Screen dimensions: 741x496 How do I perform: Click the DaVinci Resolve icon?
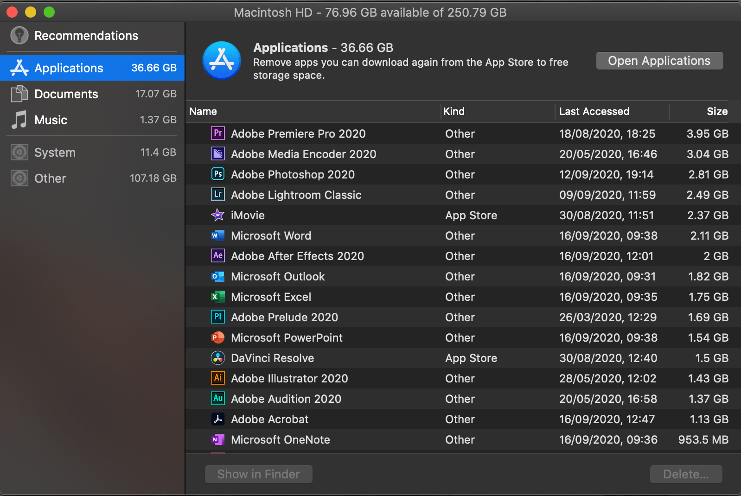[218, 358]
